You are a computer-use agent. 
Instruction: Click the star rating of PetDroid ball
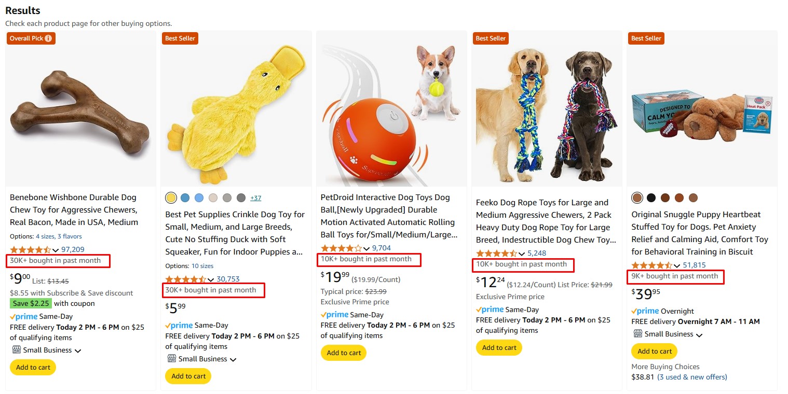click(341, 248)
